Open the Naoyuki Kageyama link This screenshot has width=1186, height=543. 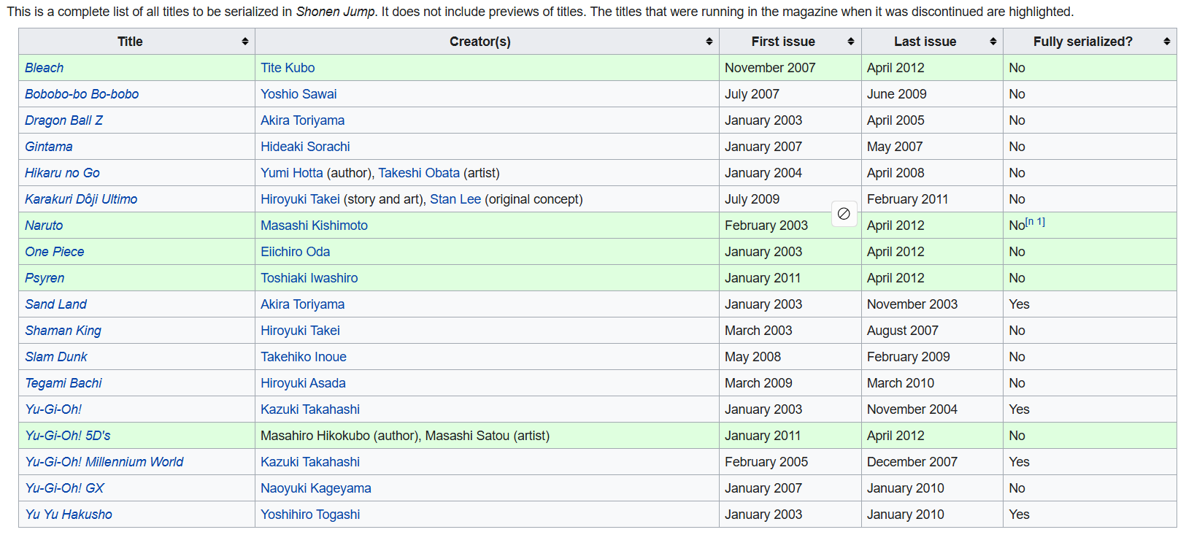coord(316,488)
